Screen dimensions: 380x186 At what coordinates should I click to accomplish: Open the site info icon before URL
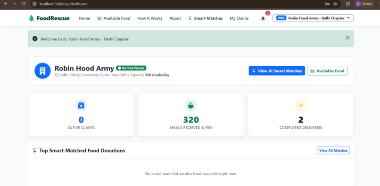point(35,4)
